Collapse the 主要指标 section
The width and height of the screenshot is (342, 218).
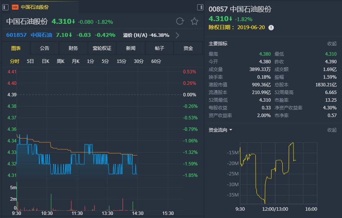pyautogui.click(x=332, y=44)
